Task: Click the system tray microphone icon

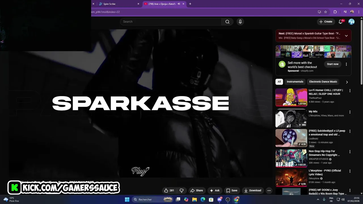Action: tap(324, 199)
